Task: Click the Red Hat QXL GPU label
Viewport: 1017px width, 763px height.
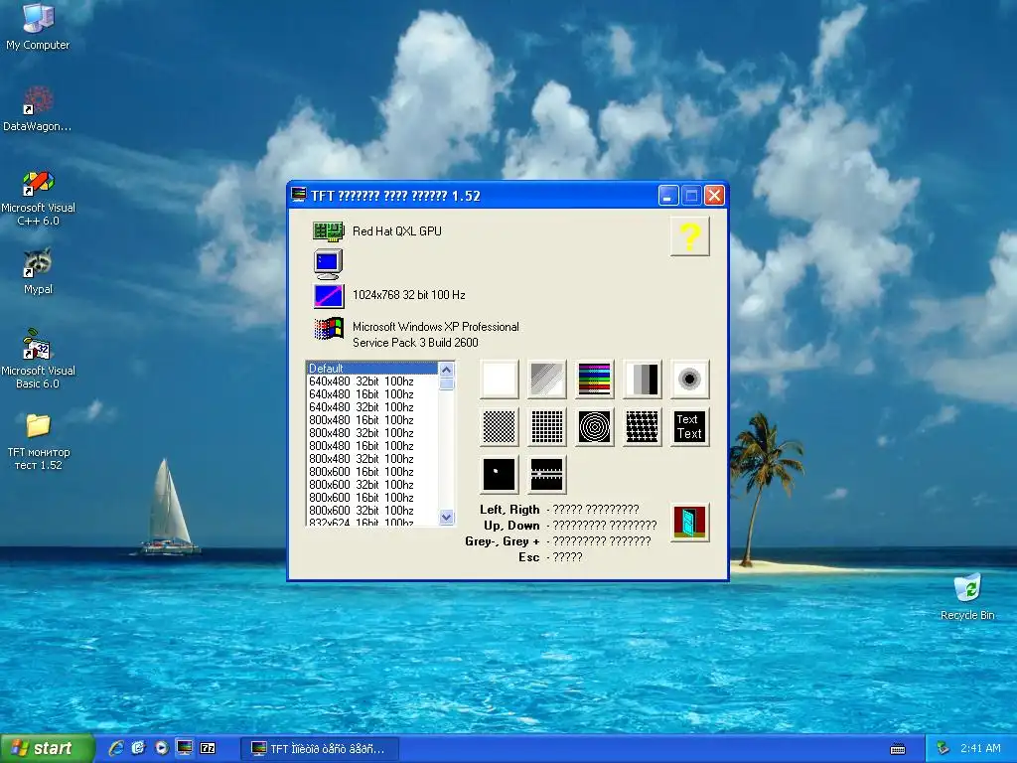Action: [397, 230]
